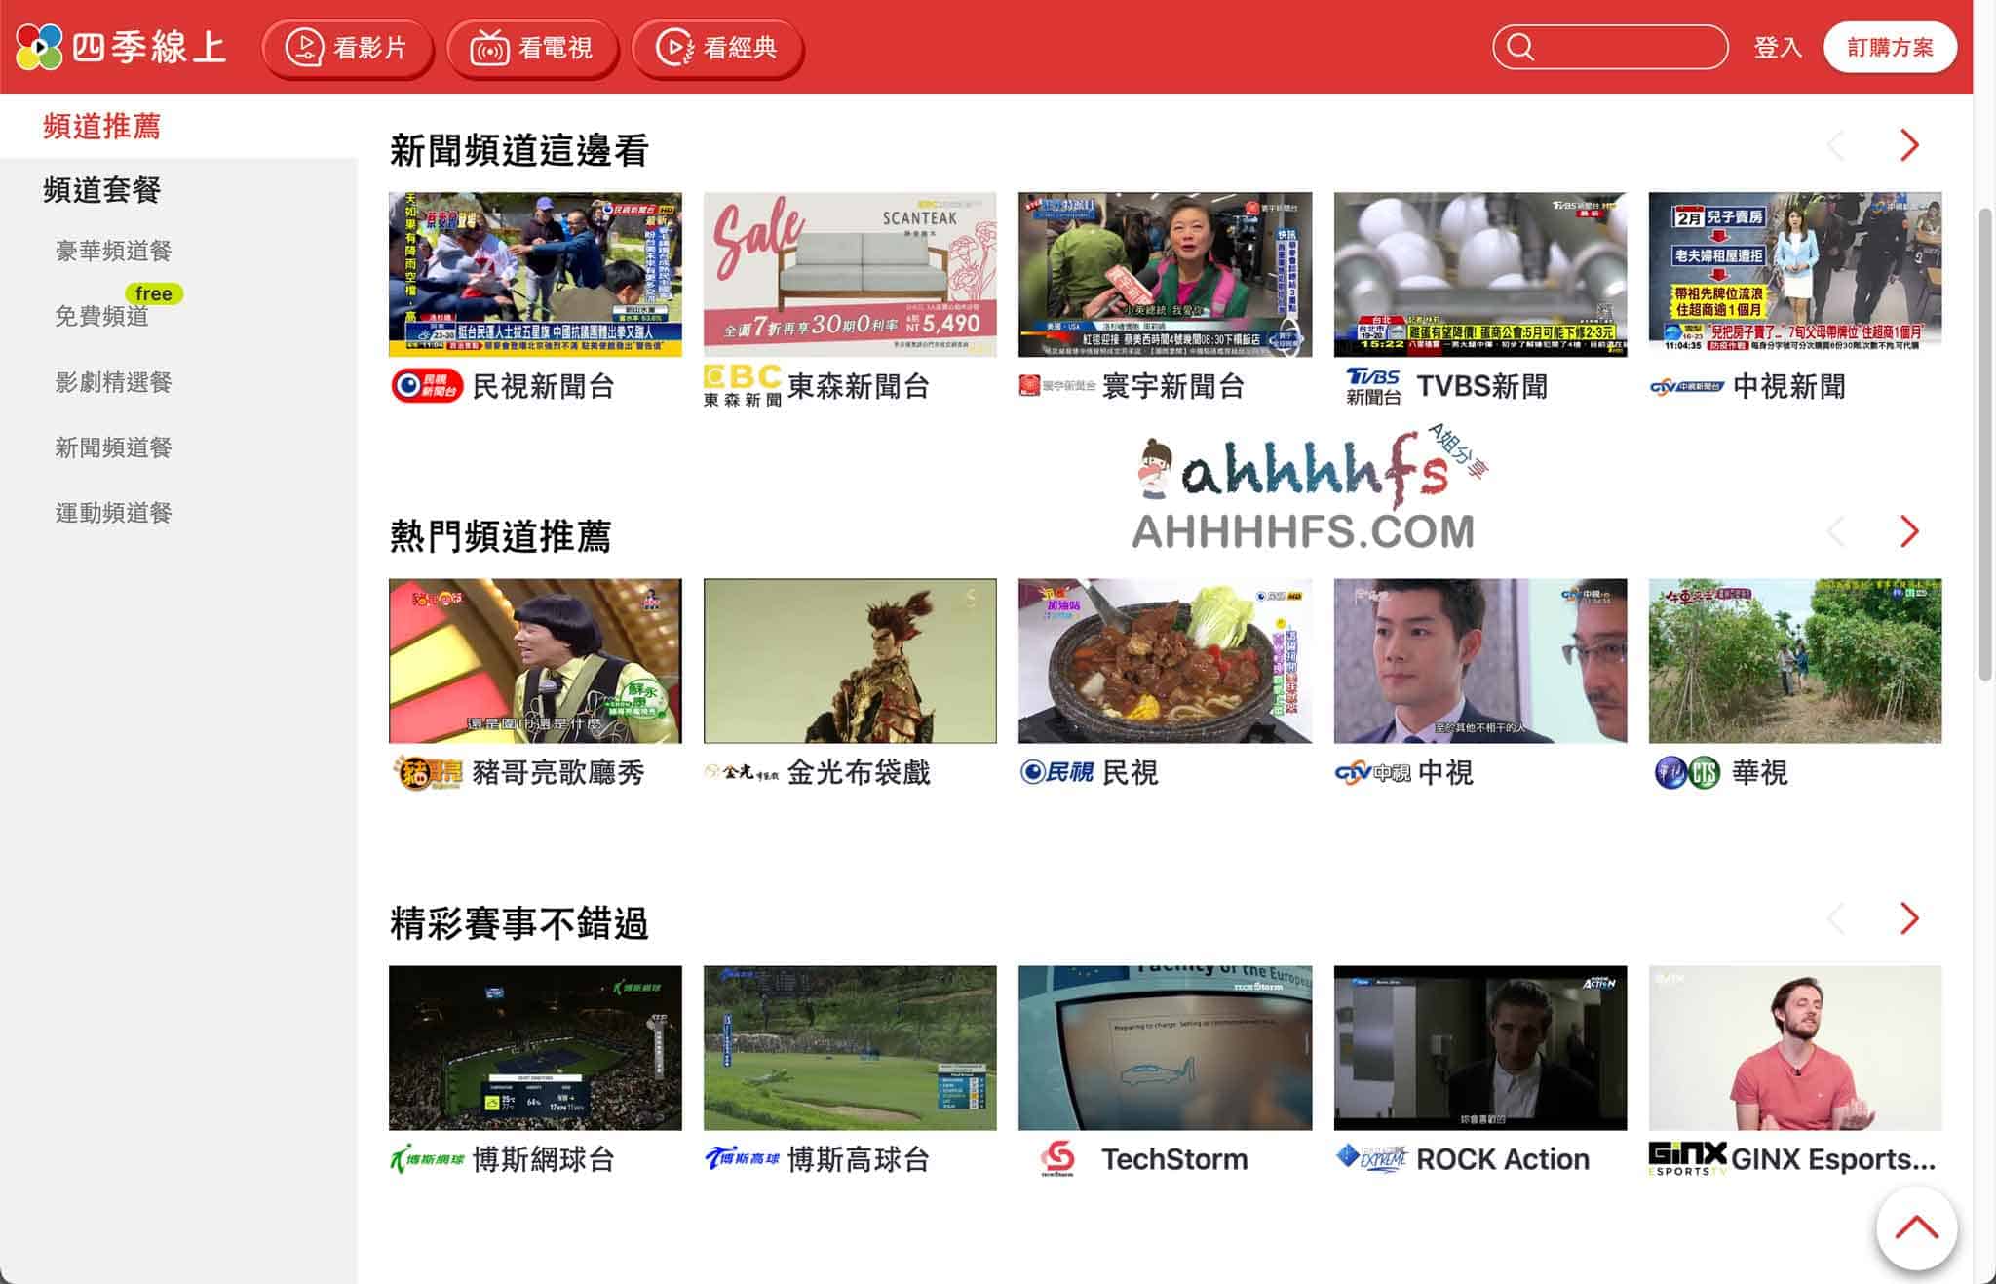This screenshot has height=1284, width=1996.
Task: Click the 民視新聞台 channel logo
Action: [426, 386]
